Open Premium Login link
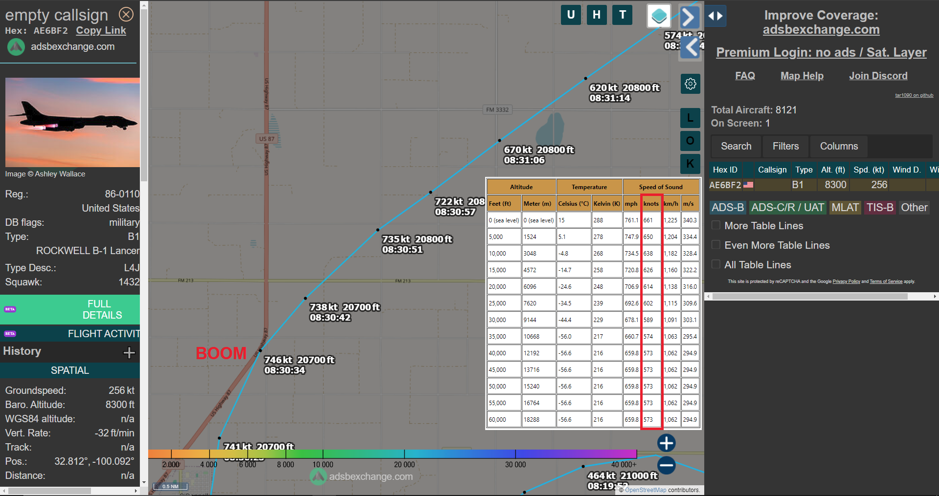This screenshot has width=939, height=496. pyautogui.click(x=821, y=52)
